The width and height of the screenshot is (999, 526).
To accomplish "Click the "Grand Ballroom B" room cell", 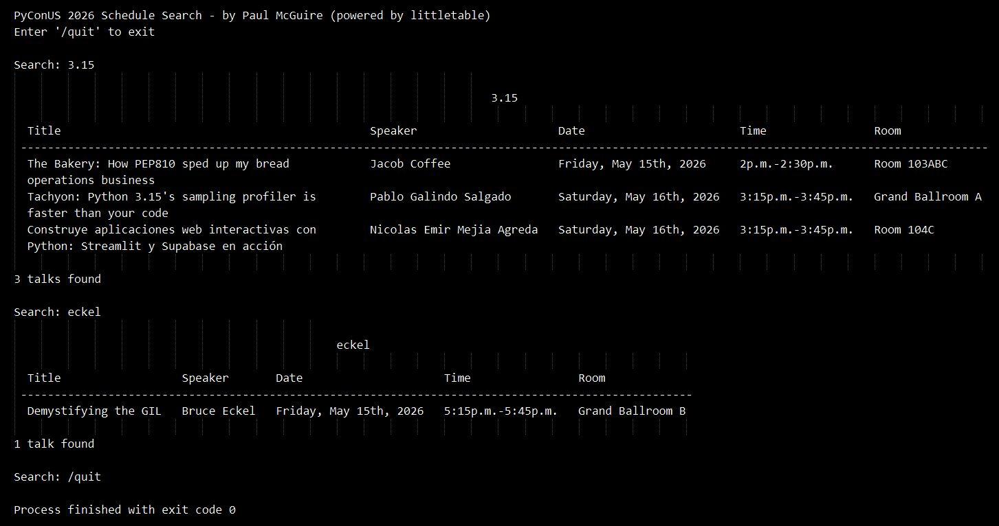I will pos(631,411).
